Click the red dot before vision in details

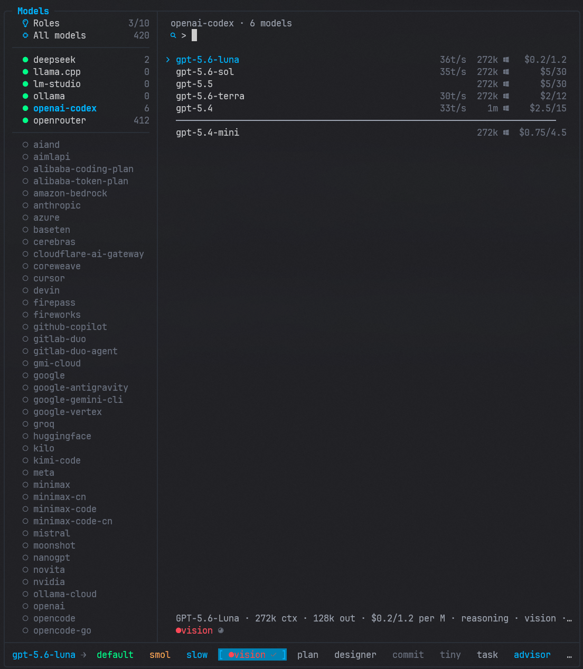(x=178, y=630)
